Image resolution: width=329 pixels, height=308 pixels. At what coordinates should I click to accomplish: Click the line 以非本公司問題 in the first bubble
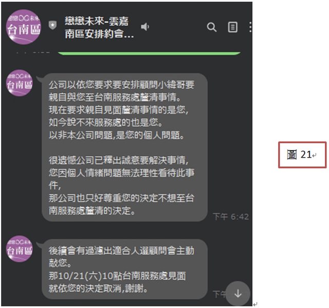pyautogui.click(x=117, y=136)
